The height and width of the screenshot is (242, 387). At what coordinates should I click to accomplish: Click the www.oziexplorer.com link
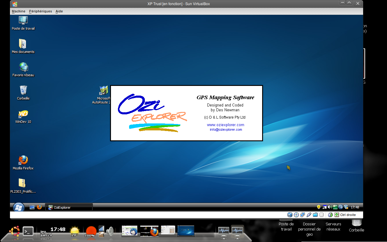click(x=225, y=125)
